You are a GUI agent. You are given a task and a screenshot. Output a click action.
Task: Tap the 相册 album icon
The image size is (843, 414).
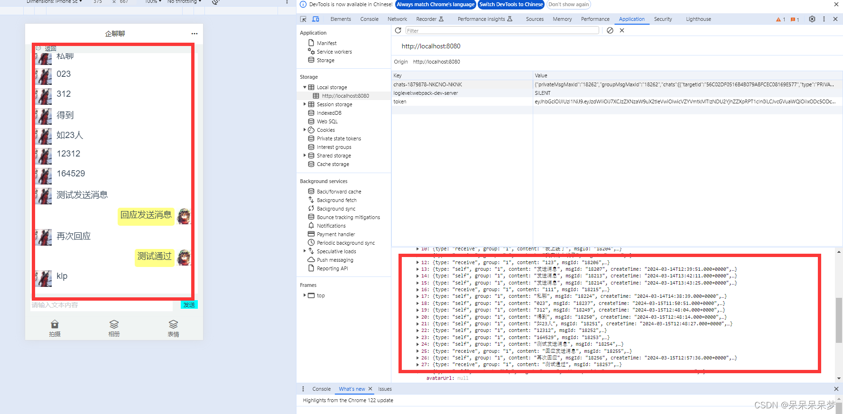pyautogui.click(x=114, y=324)
